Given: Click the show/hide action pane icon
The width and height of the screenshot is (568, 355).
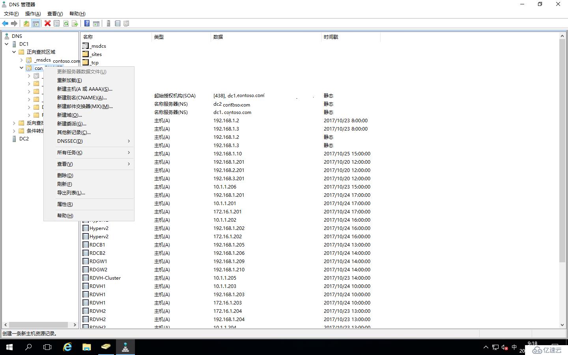Looking at the screenshot, I should click(96, 24).
